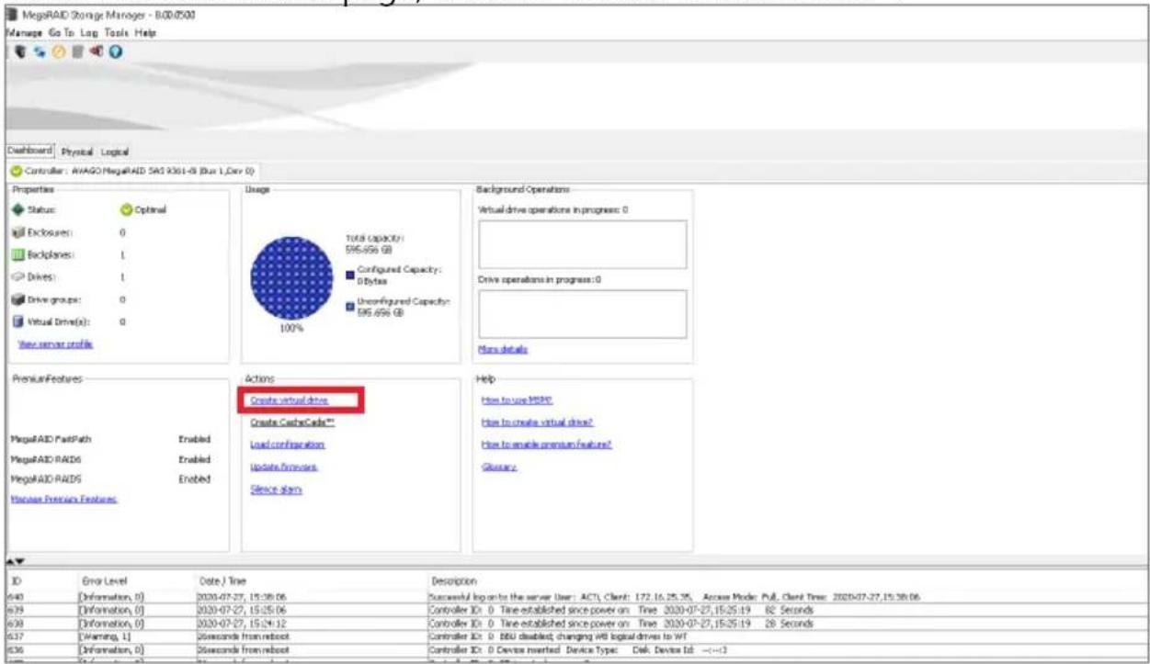This screenshot has height=664, width=1150.
Task: Toggle the log panel collapse arrows
Action: (17, 559)
